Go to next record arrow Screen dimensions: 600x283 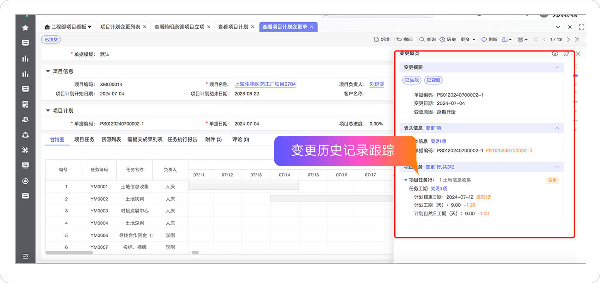(x=568, y=40)
